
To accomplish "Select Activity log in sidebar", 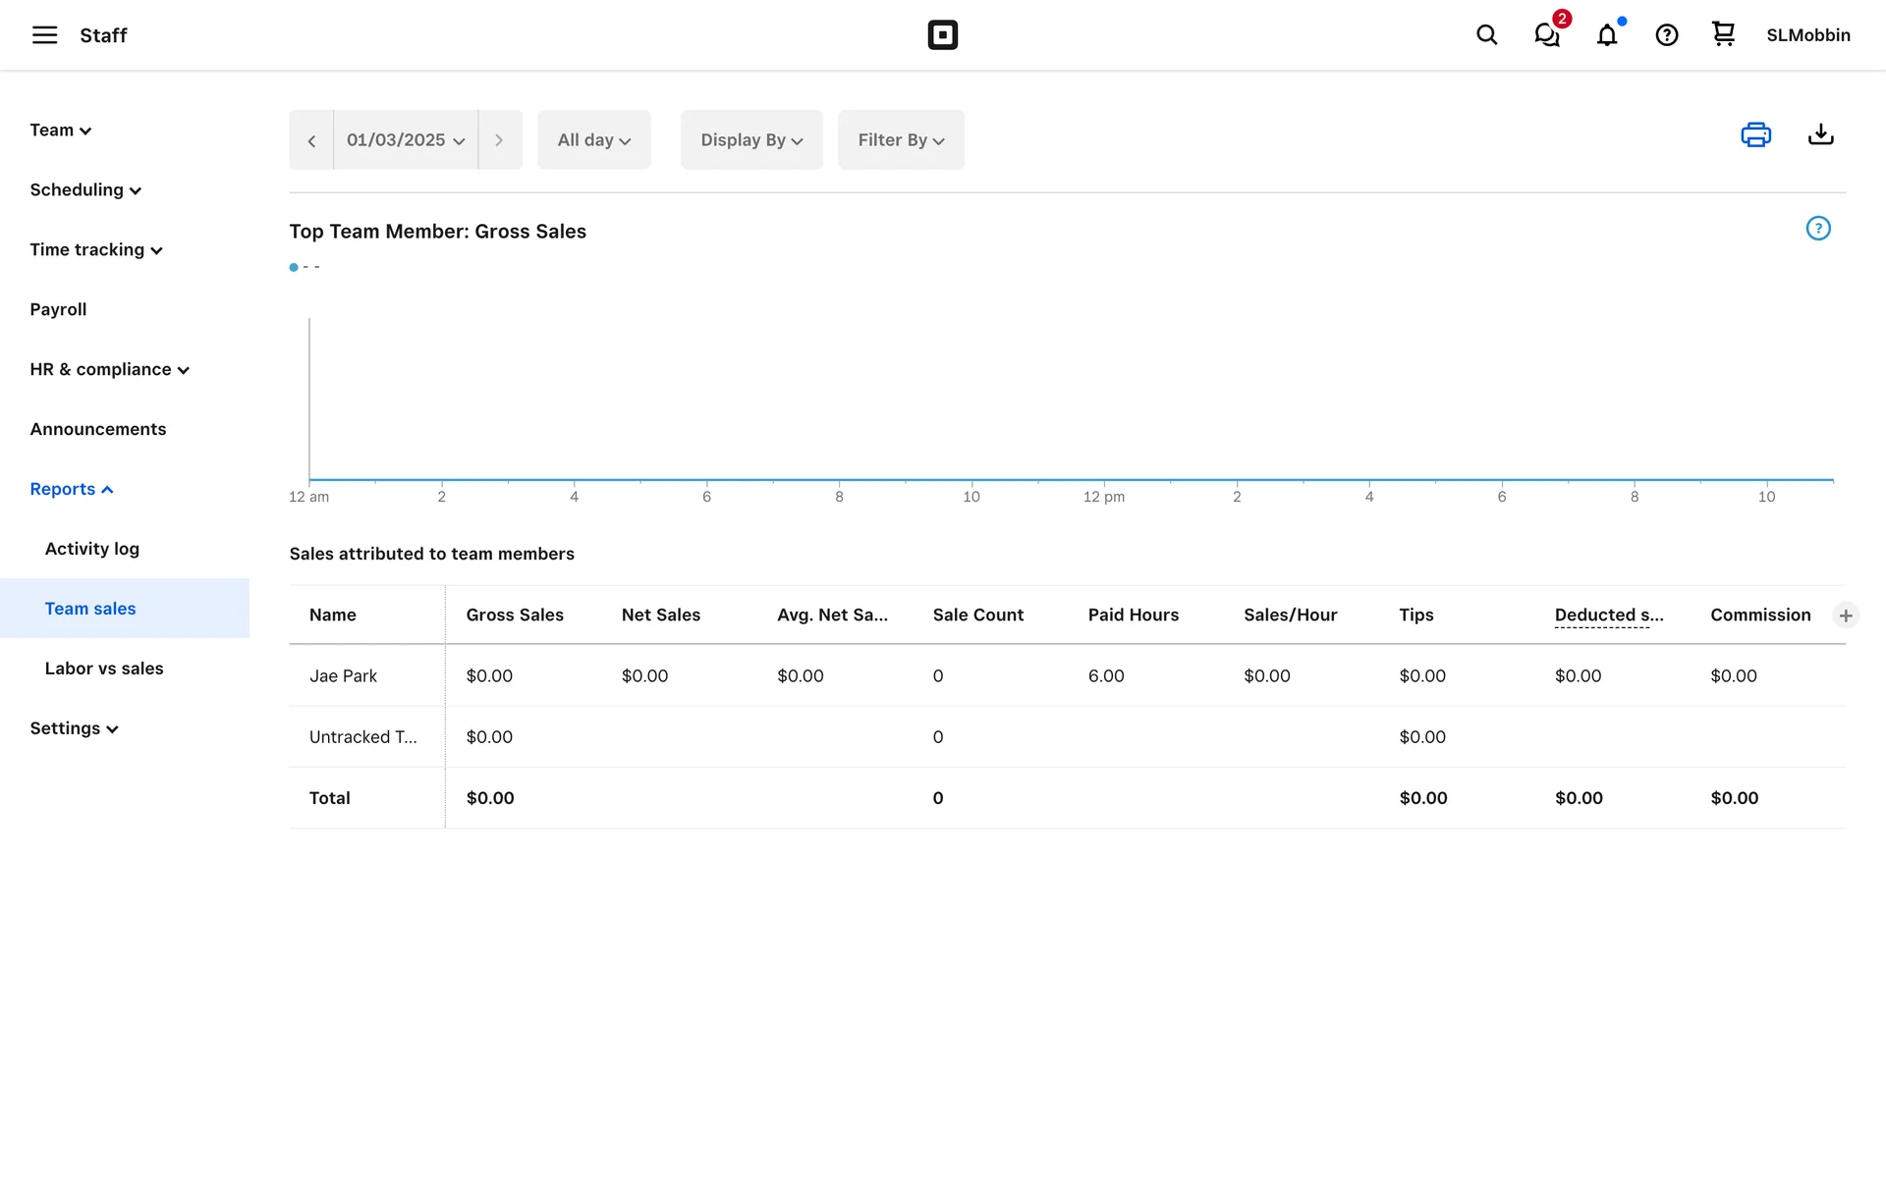I will [x=92, y=549].
